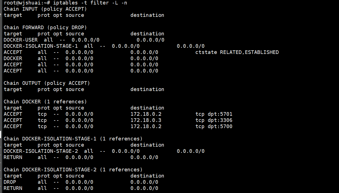339x193 pixels.
Task: Select the text "Chain OUTPUT (policy ACCEPT)"
Action: tap(47, 83)
